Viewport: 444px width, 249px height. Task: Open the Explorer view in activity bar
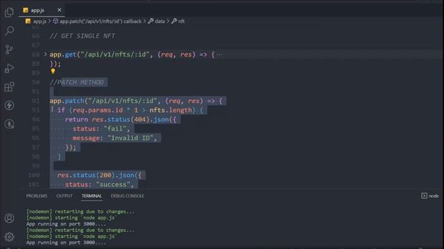coord(9,12)
